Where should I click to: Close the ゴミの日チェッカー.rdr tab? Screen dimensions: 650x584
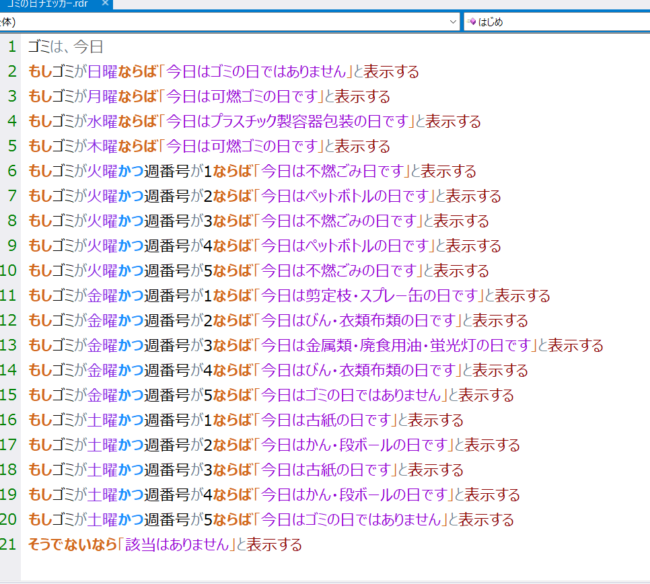point(104,3)
